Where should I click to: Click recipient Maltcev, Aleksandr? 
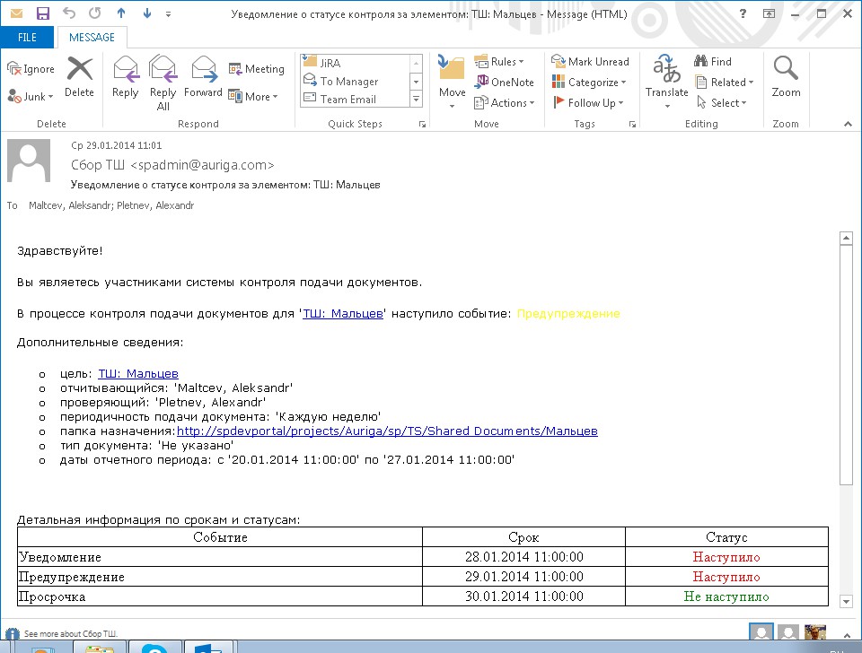point(70,205)
